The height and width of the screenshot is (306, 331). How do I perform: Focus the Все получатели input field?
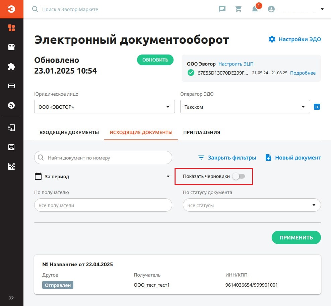point(103,205)
